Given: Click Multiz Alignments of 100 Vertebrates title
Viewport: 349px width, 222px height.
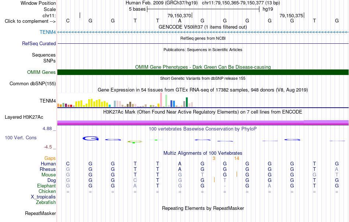Looking at the screenshot, I should (203, 153).
